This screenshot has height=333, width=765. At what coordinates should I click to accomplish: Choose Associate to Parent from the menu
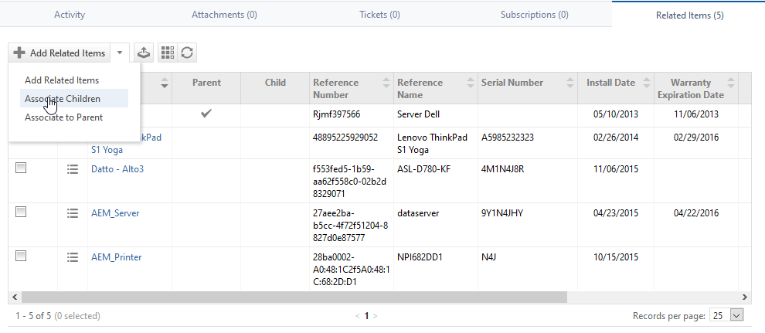click(63, 117)
